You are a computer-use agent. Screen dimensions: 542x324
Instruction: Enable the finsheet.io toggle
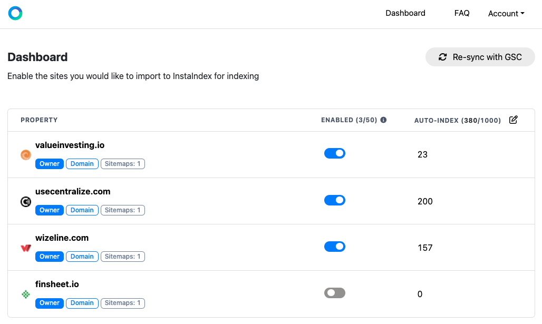click(x=335, y=293)
